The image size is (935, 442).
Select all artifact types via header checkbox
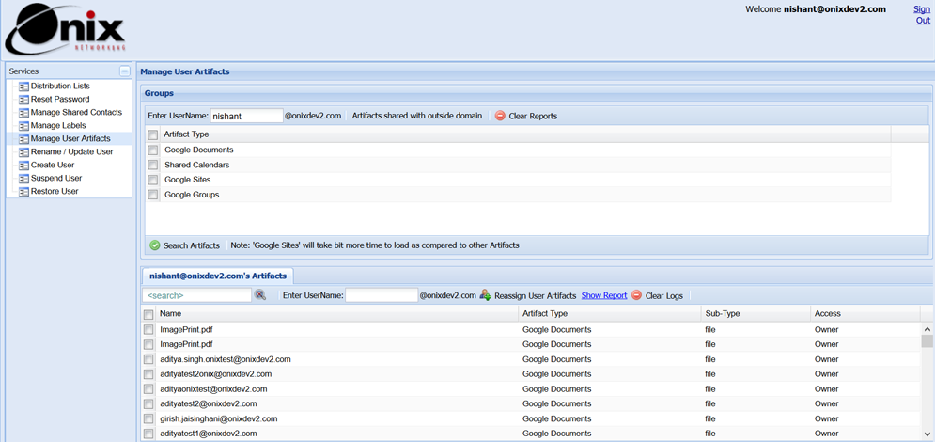pos(152,134)
